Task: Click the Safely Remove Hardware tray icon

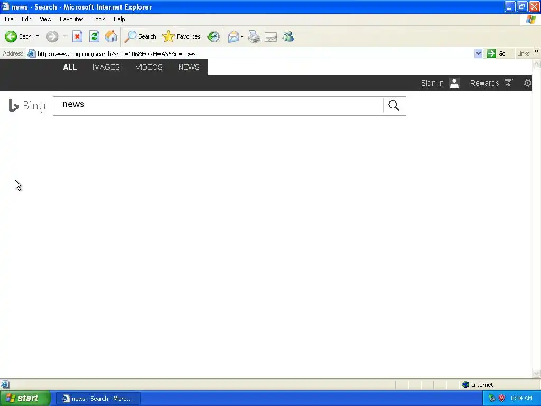Action: [x=492, y=399]
